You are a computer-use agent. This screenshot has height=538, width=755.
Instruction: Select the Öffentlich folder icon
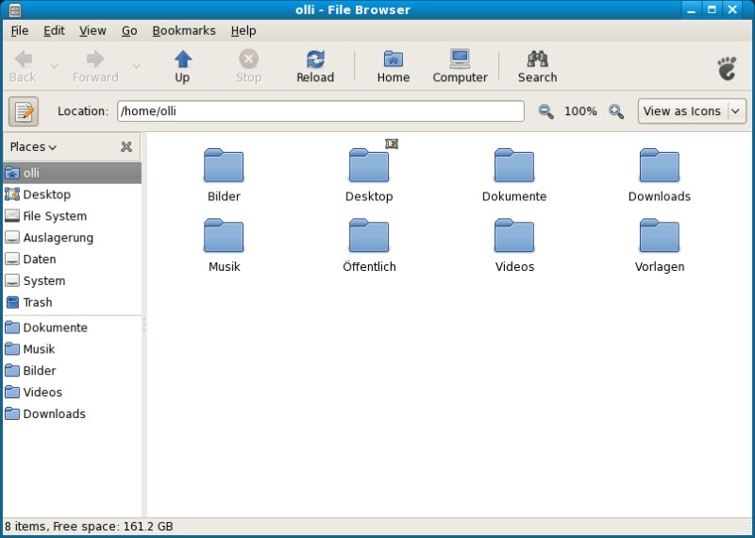tap(369, 236)
